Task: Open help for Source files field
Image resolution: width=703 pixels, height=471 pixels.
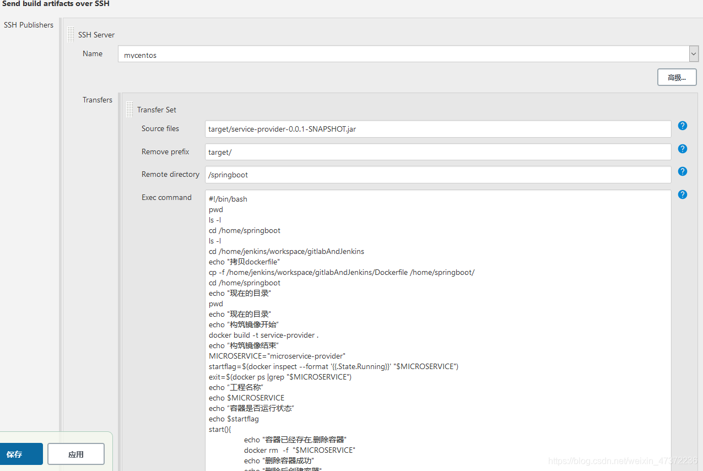Action: click(x=682, y=126)
